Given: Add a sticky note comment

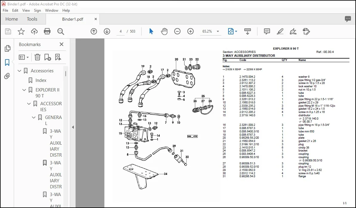Looking at the screenshot, I should click(x=267, y=31).
